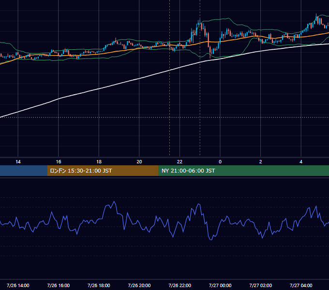
Task: Click the 7/26 22:00 time label
Action: pos(180,285)
